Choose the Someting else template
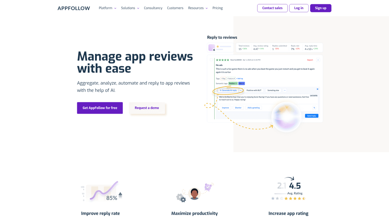 273,90
